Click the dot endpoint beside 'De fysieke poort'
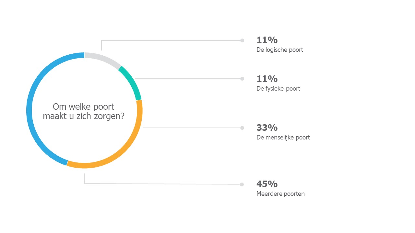This screenshot has height=233, width=415. coord(242,79)
